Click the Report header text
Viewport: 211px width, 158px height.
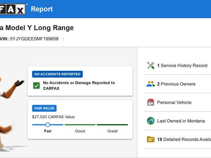coord(42,9)
